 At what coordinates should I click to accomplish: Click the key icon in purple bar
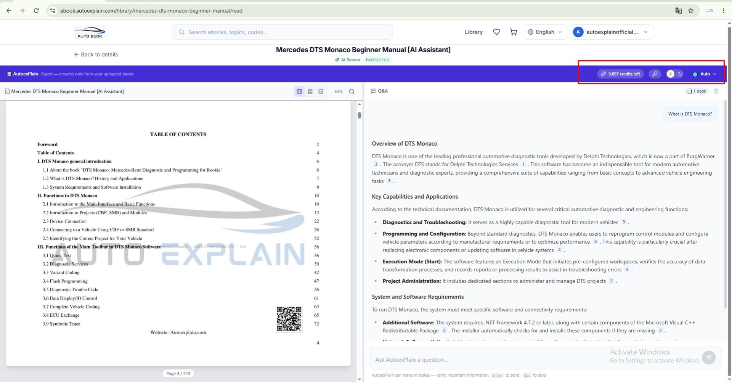pyautogui.click(x=655, y=74)
